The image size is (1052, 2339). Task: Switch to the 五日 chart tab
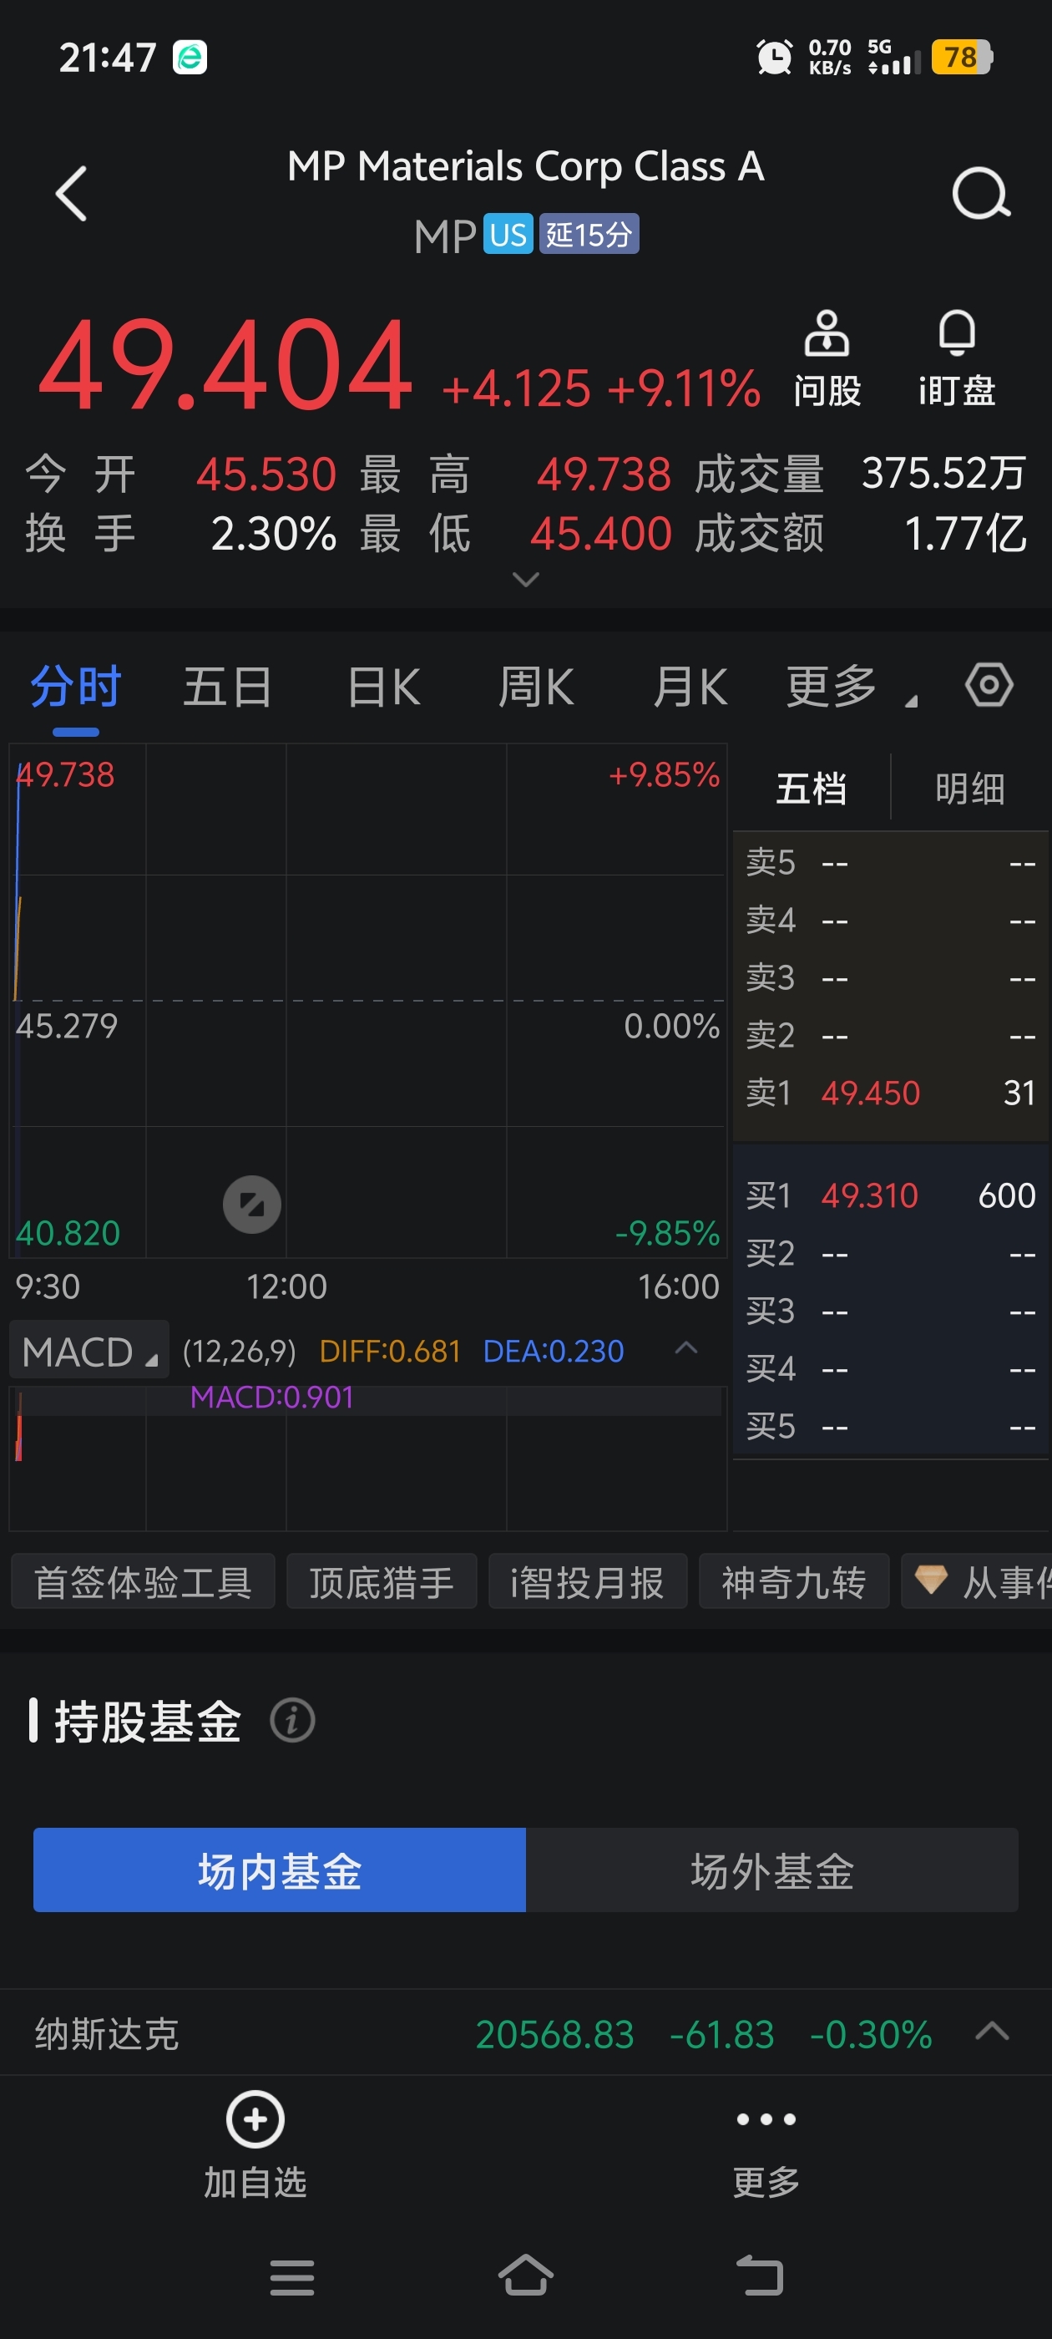[228, 687]
